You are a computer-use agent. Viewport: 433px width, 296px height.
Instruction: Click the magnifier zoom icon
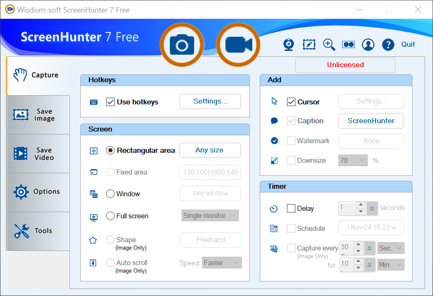(x=329, y=45)
